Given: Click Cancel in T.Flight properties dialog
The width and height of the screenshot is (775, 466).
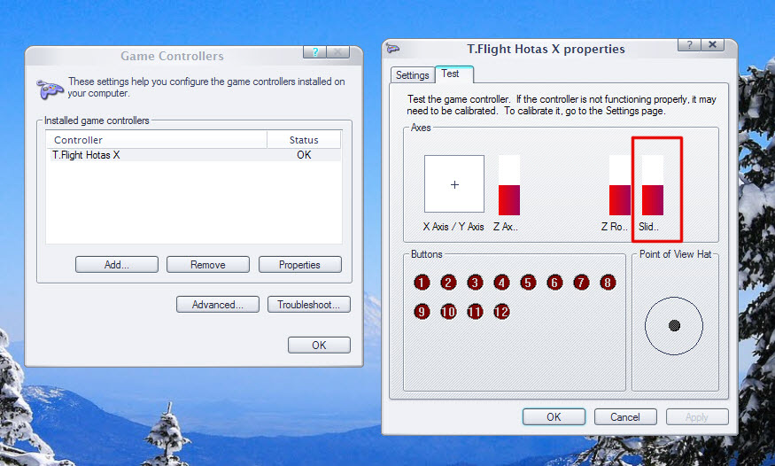Looking at the screenshot, I should click(x=625, y=416).
